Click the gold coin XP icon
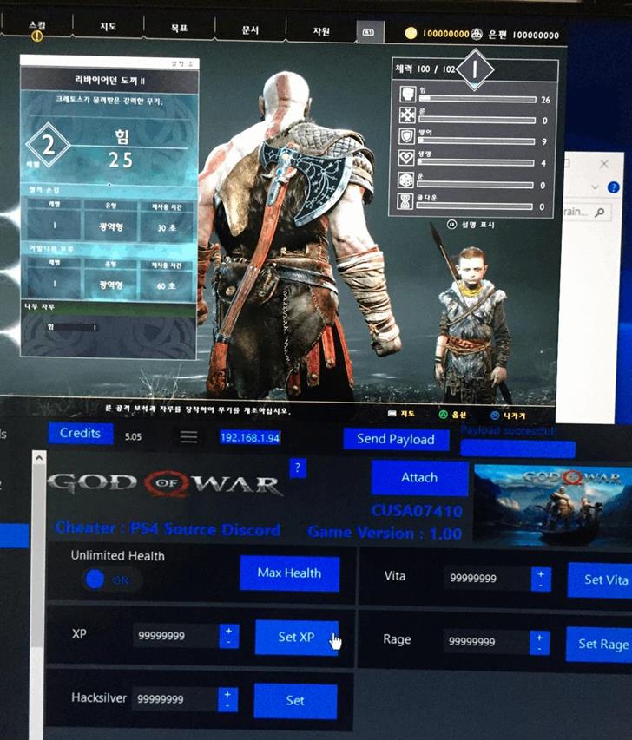632x740 pixels. click(411, 33)
